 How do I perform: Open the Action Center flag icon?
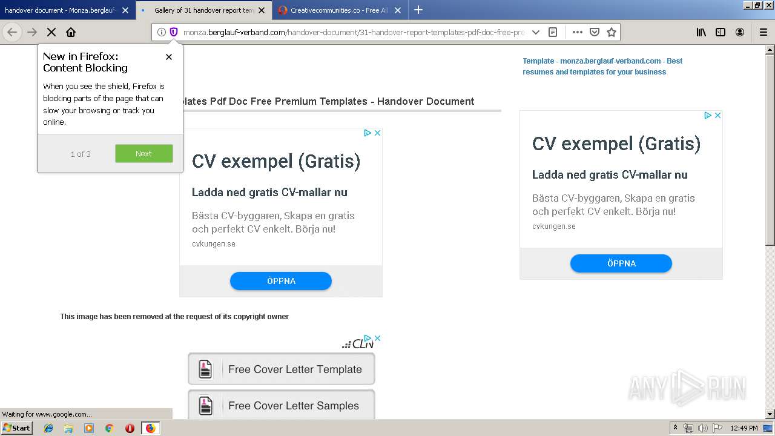717,428
